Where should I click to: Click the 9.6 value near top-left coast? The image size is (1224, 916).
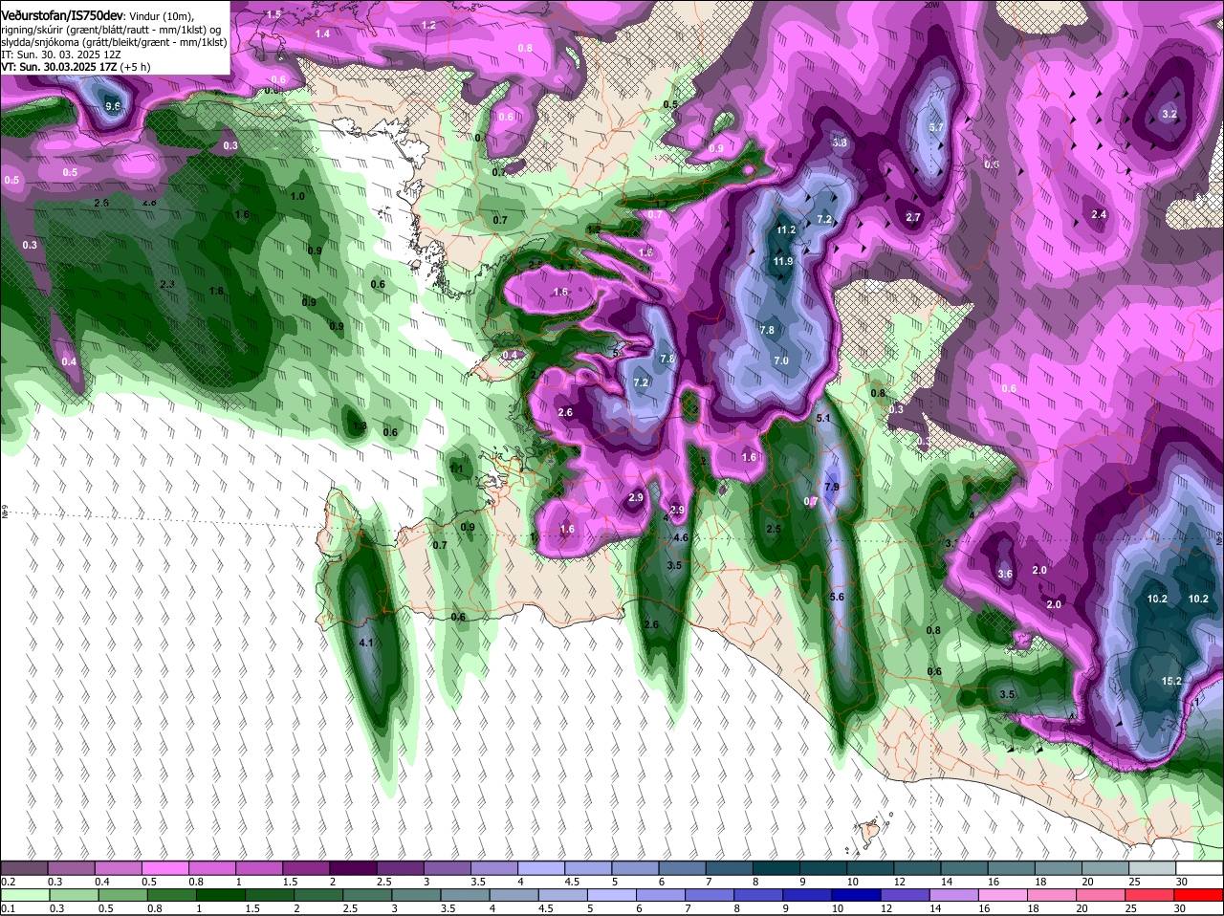(x=113, y=106)
